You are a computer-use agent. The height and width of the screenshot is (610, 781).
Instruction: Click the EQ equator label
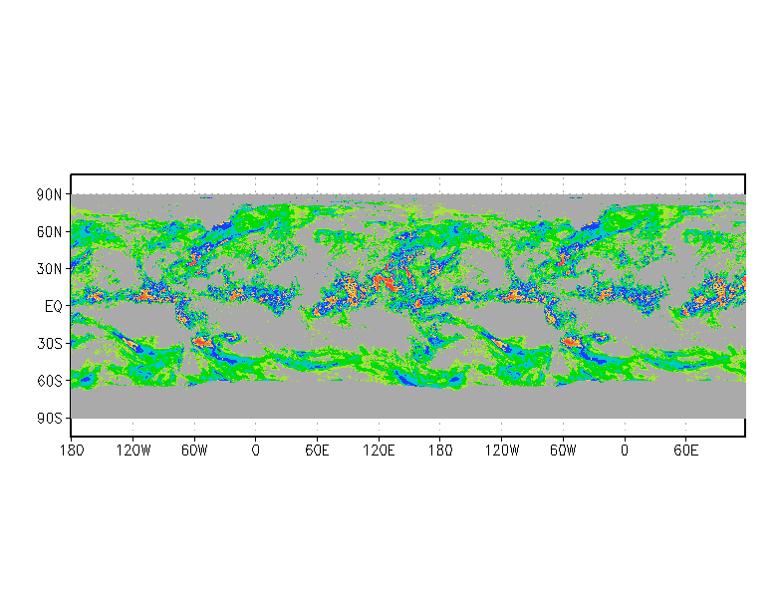click(54, 307)
